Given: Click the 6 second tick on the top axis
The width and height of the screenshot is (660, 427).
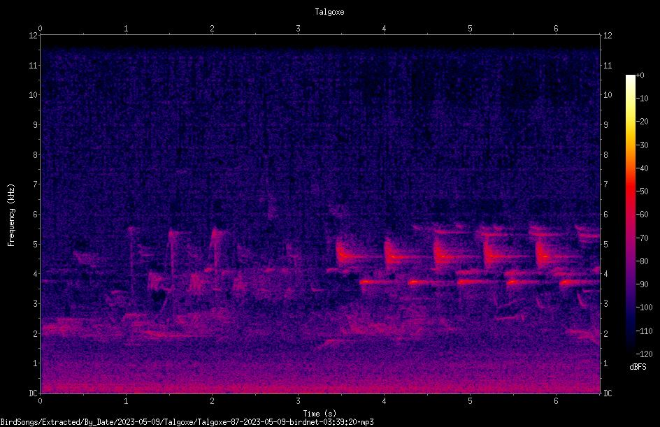Looking at the screenshot, I should (x=556, y=29).
